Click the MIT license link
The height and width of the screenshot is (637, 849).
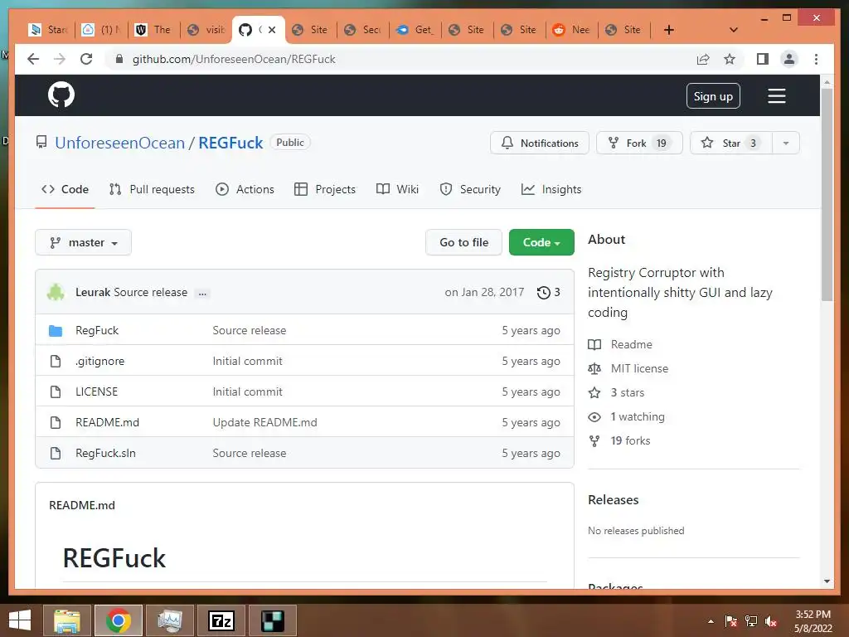pos(639,368)
